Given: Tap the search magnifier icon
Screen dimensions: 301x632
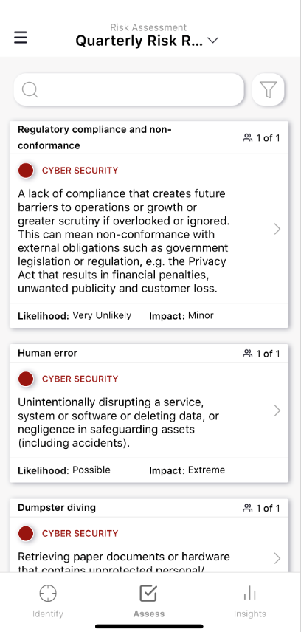Looking at the screenshot, I should click(30, 89).
